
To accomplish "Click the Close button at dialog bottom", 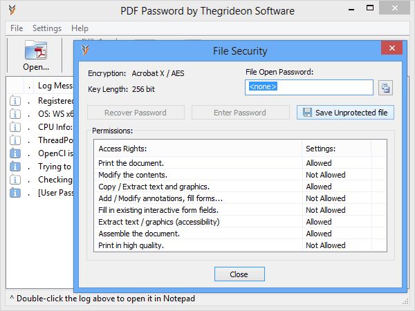I will click(239, 274).
